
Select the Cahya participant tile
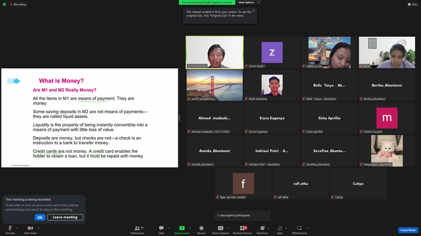358,184
